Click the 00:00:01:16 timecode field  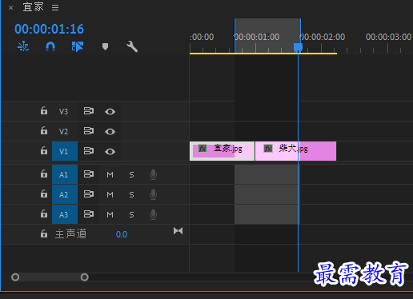(49, 29)
